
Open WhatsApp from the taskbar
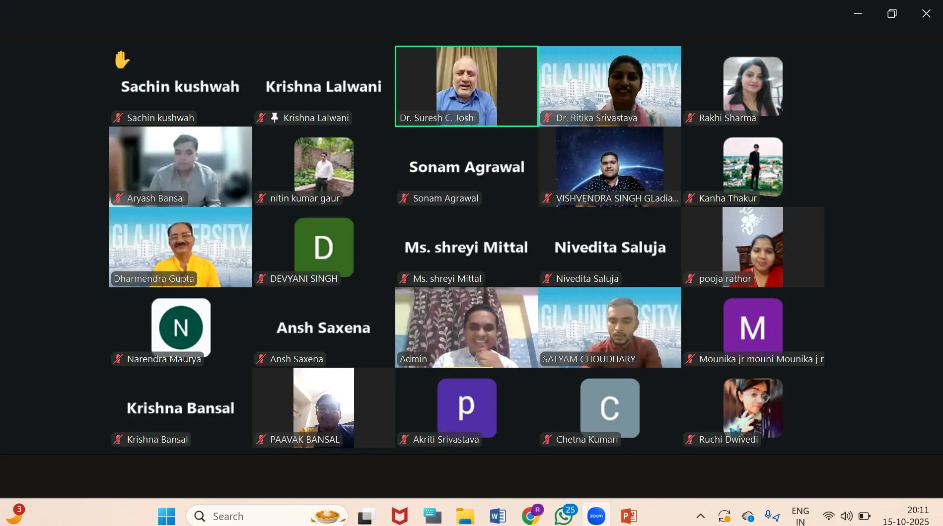click(x=564, y=516)
